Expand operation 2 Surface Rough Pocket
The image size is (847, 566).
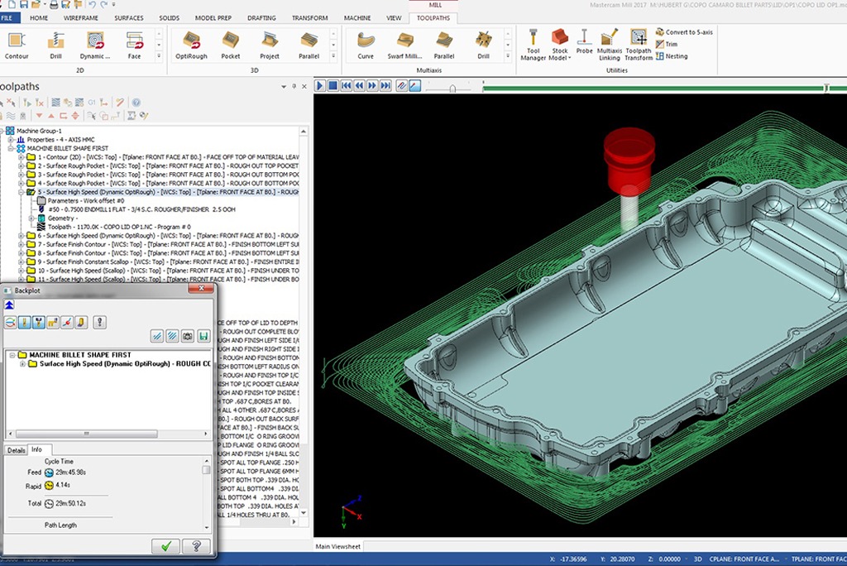point(21,166)
